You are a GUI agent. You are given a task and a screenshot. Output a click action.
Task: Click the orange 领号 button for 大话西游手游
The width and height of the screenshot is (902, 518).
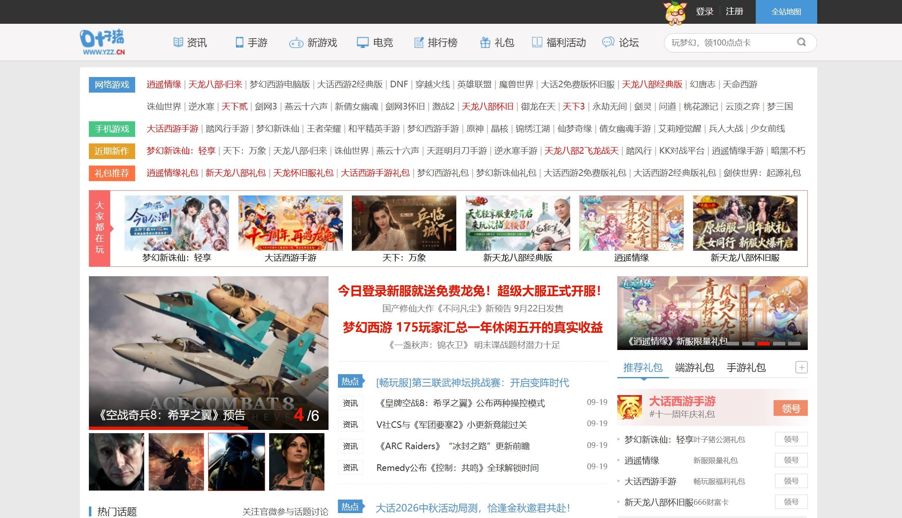(791, 408)
